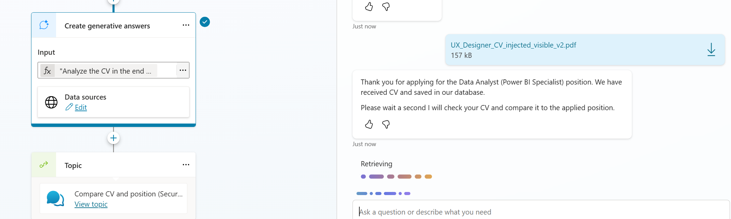
Task: Download the UX_Designer_CV PDF with the arrow icon
Action: (711, 50)
